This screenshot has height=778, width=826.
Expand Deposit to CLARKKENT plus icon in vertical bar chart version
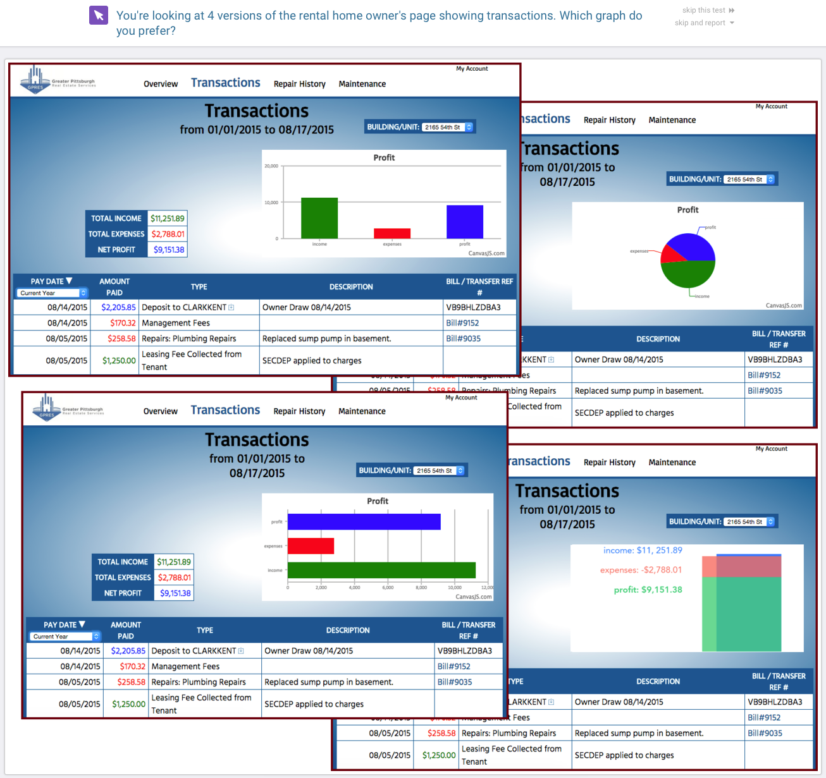pyautogui.click(x=231, y=308)
